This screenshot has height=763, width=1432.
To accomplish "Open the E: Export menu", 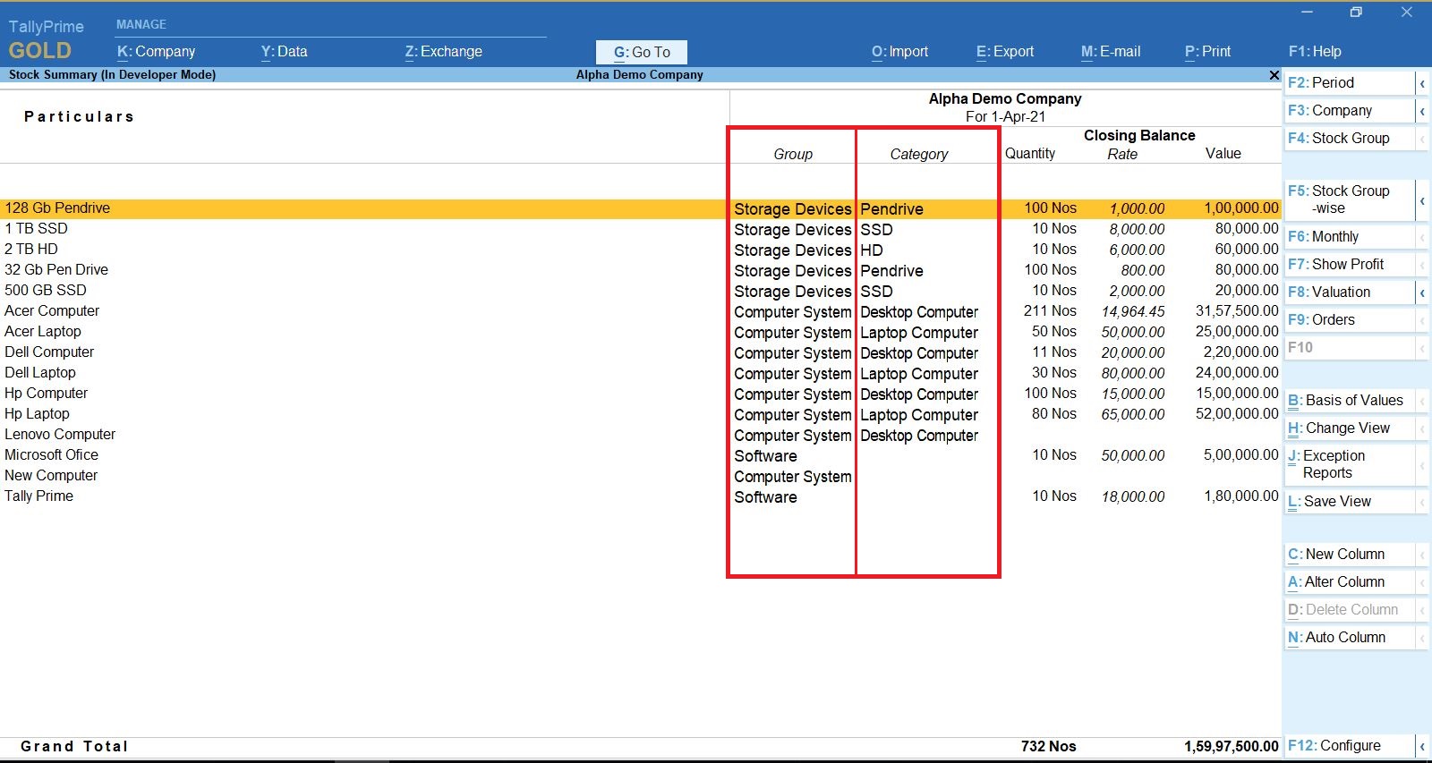I will pos(1004,52).
